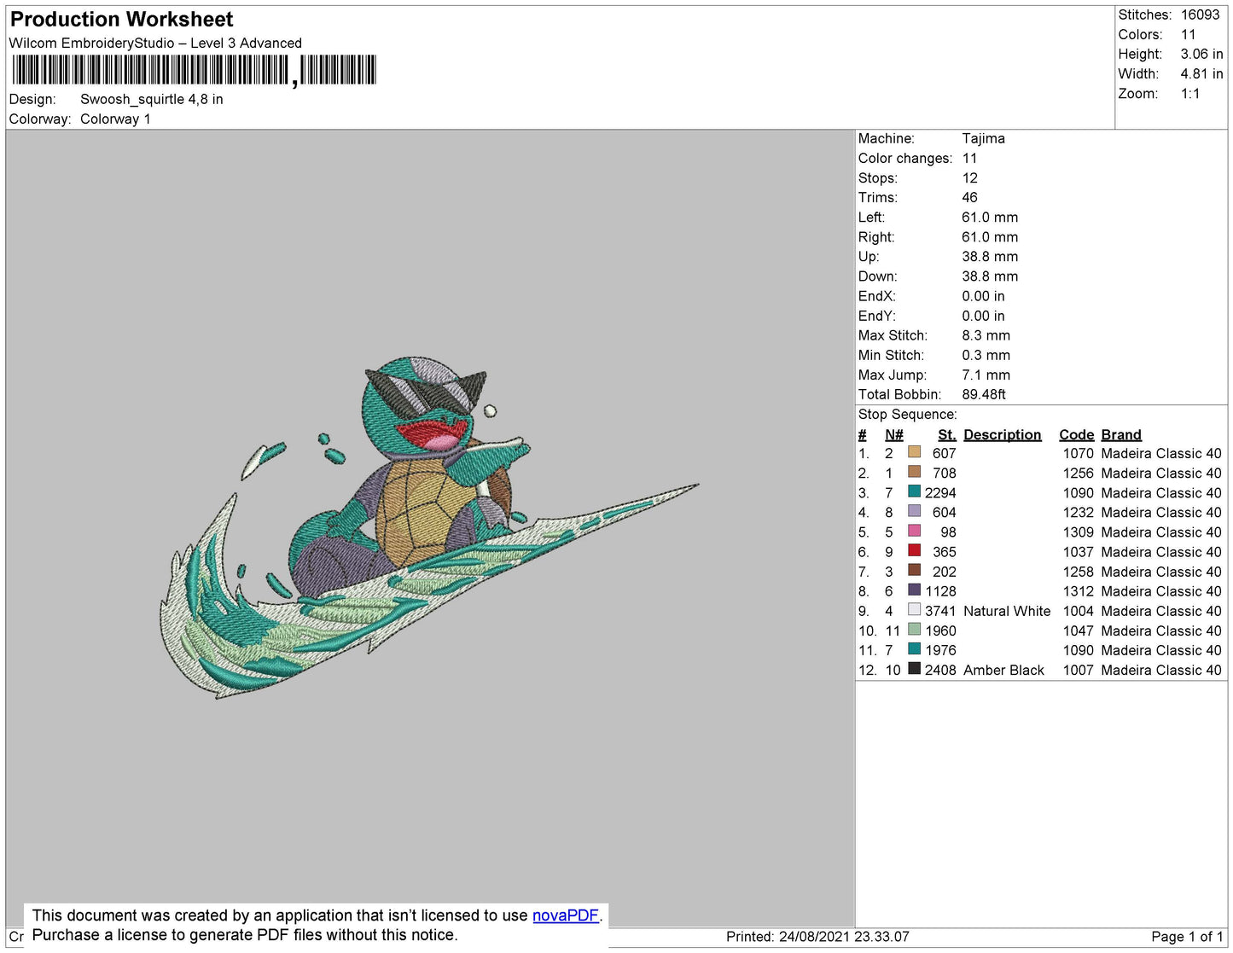Click the Tajima machine value
Image resolution: width=1233 pixels, height=953 pixels.
point(983,138)
